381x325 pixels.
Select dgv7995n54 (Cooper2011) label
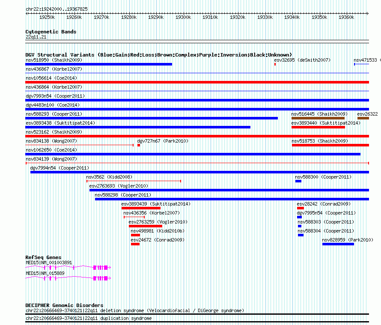(326, 213)
